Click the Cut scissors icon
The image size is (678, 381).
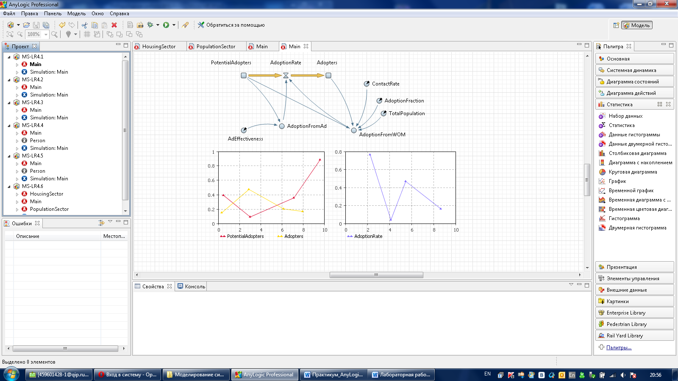(85, 25)
